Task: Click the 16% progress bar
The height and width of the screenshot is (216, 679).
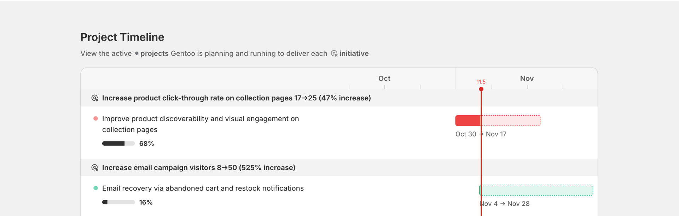Action: [118, 202]
